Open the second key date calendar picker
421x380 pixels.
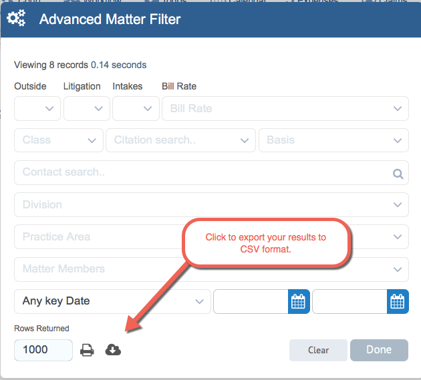[398, 301]
